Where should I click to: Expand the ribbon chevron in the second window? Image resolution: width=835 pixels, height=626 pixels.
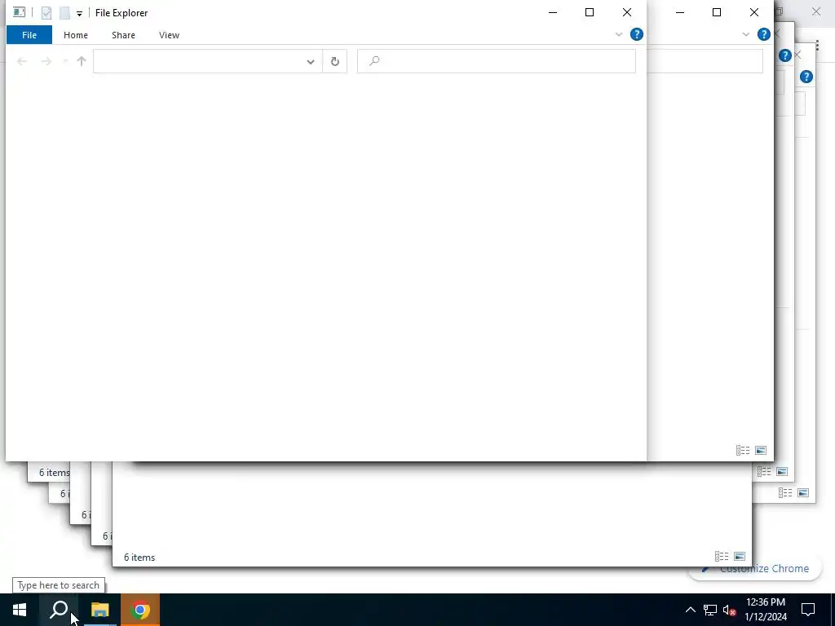pos(745,34)
